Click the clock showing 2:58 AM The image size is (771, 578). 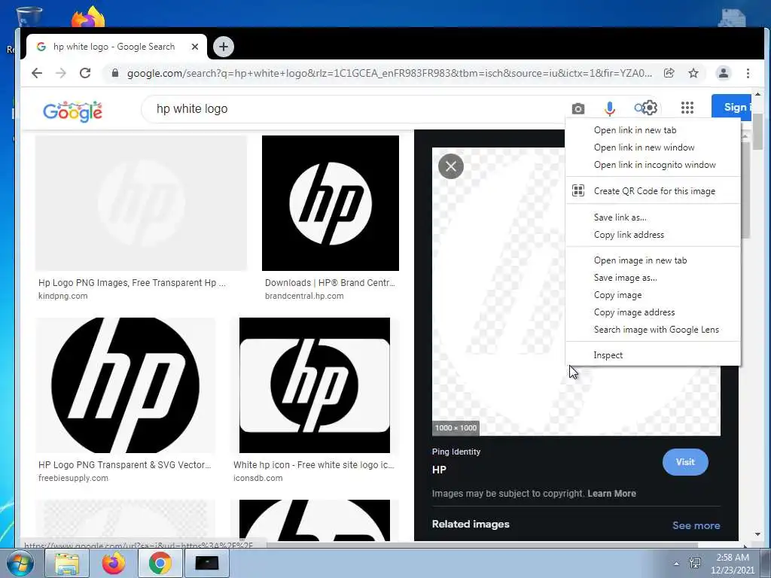pyautogui.click(x=733, y=558)
